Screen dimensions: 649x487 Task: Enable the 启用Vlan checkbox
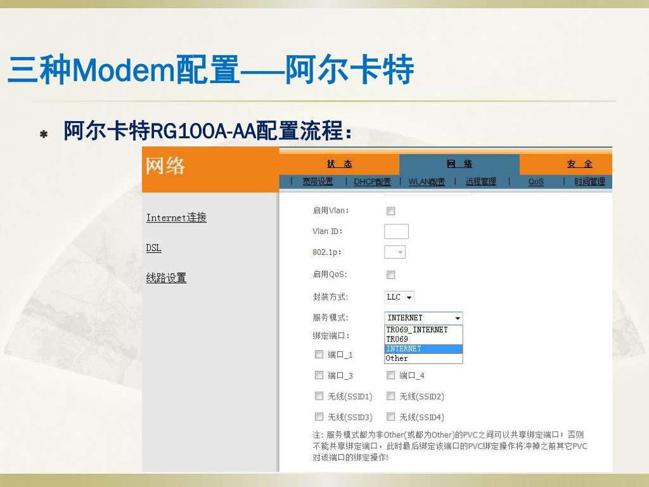point(390,211)
